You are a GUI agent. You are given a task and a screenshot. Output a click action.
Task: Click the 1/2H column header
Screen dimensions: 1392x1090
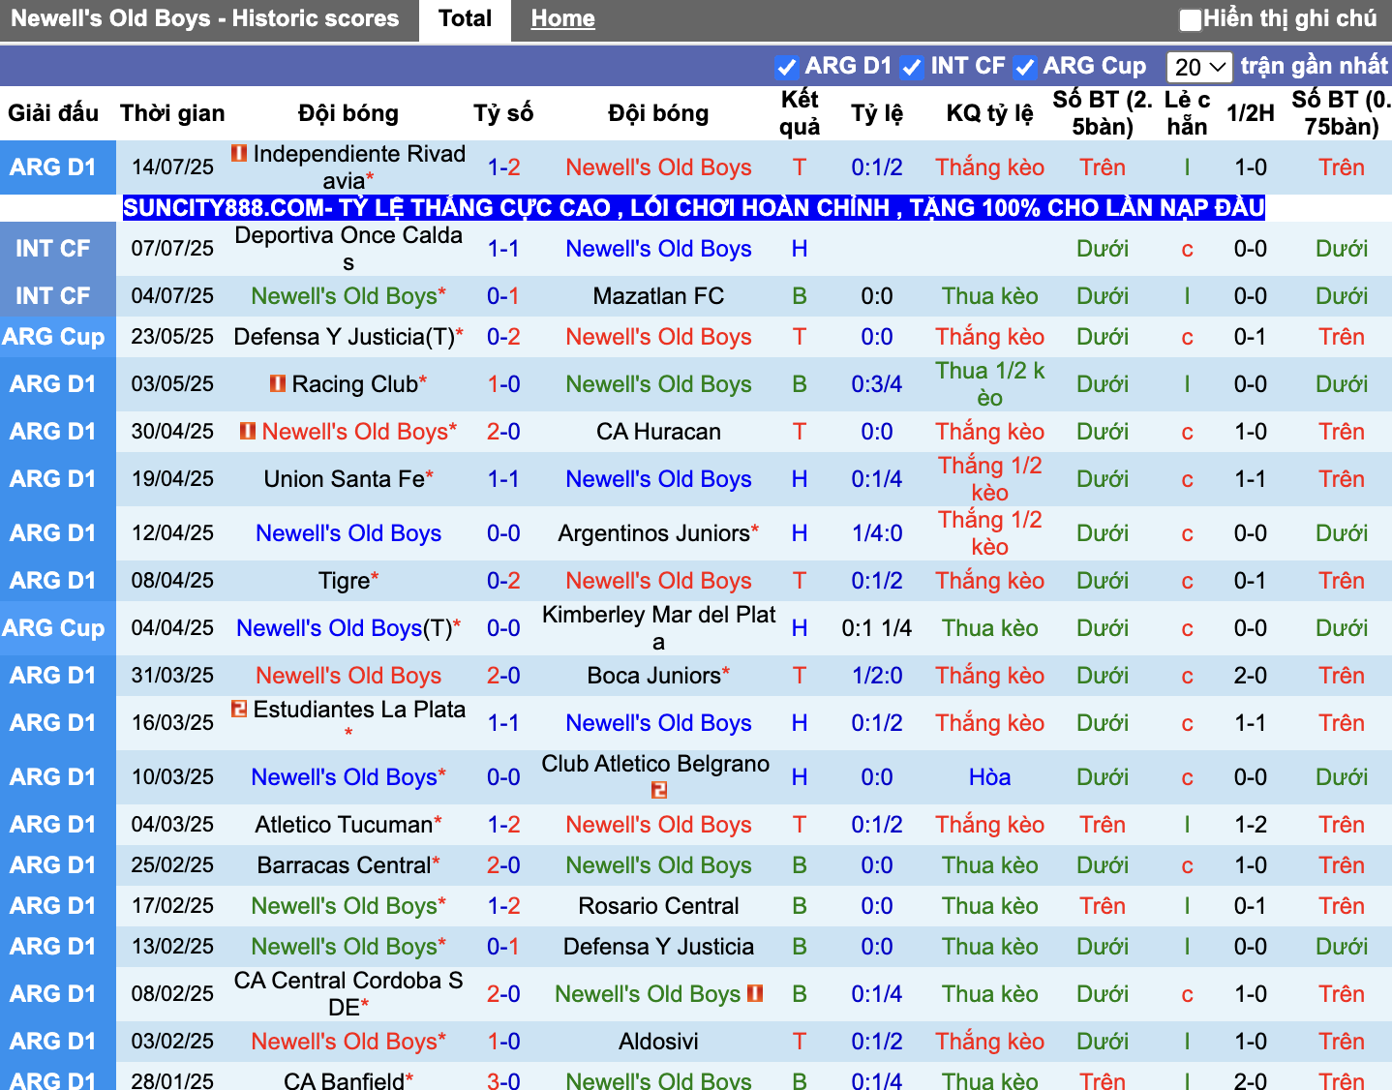tap(1251, 113)
